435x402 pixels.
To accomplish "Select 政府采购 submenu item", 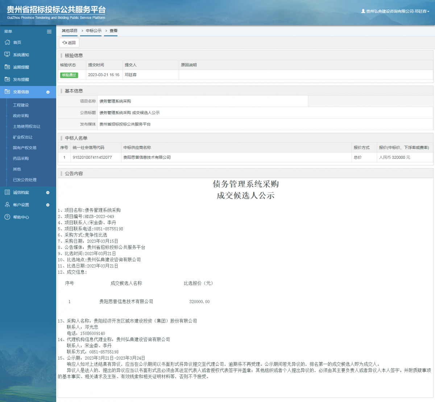I will click(21, 116).
